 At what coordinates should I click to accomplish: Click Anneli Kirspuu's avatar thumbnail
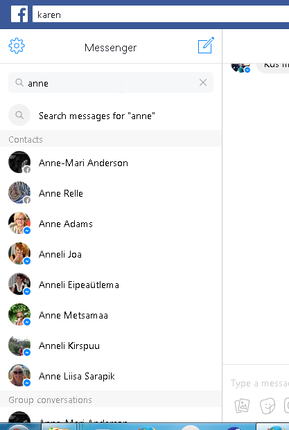(19, 345)
